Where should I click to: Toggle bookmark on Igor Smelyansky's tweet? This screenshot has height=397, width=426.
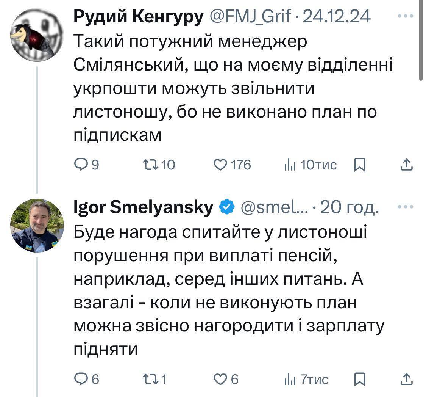click(360, 379)
